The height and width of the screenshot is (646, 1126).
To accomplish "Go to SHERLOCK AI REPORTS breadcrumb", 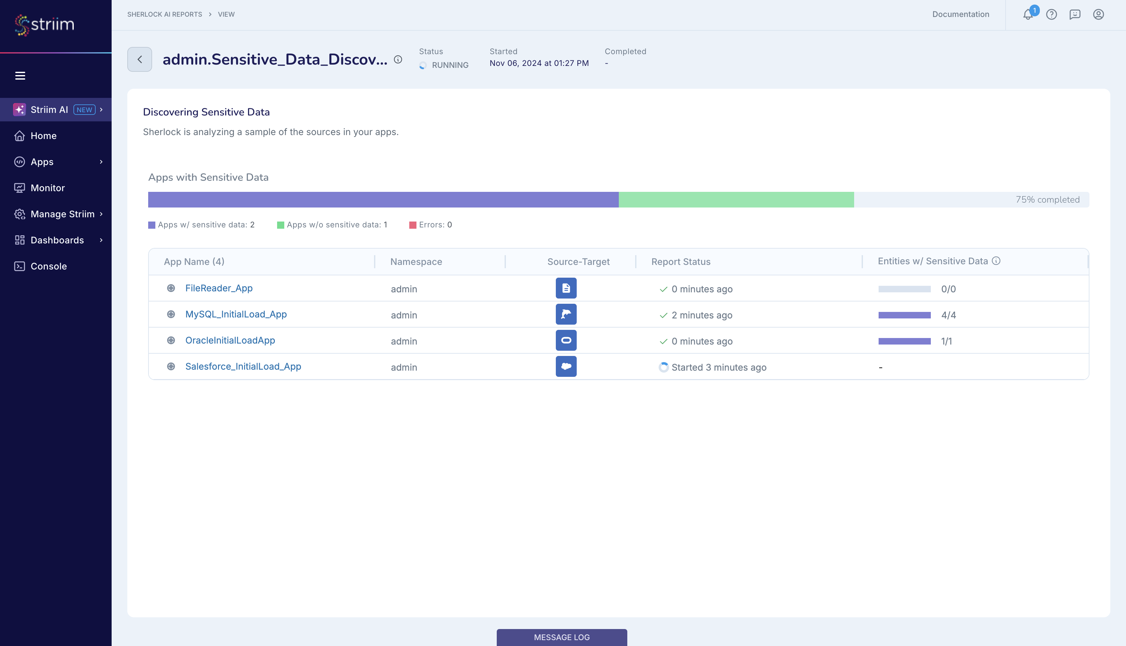I will click(x=165, y=14).
